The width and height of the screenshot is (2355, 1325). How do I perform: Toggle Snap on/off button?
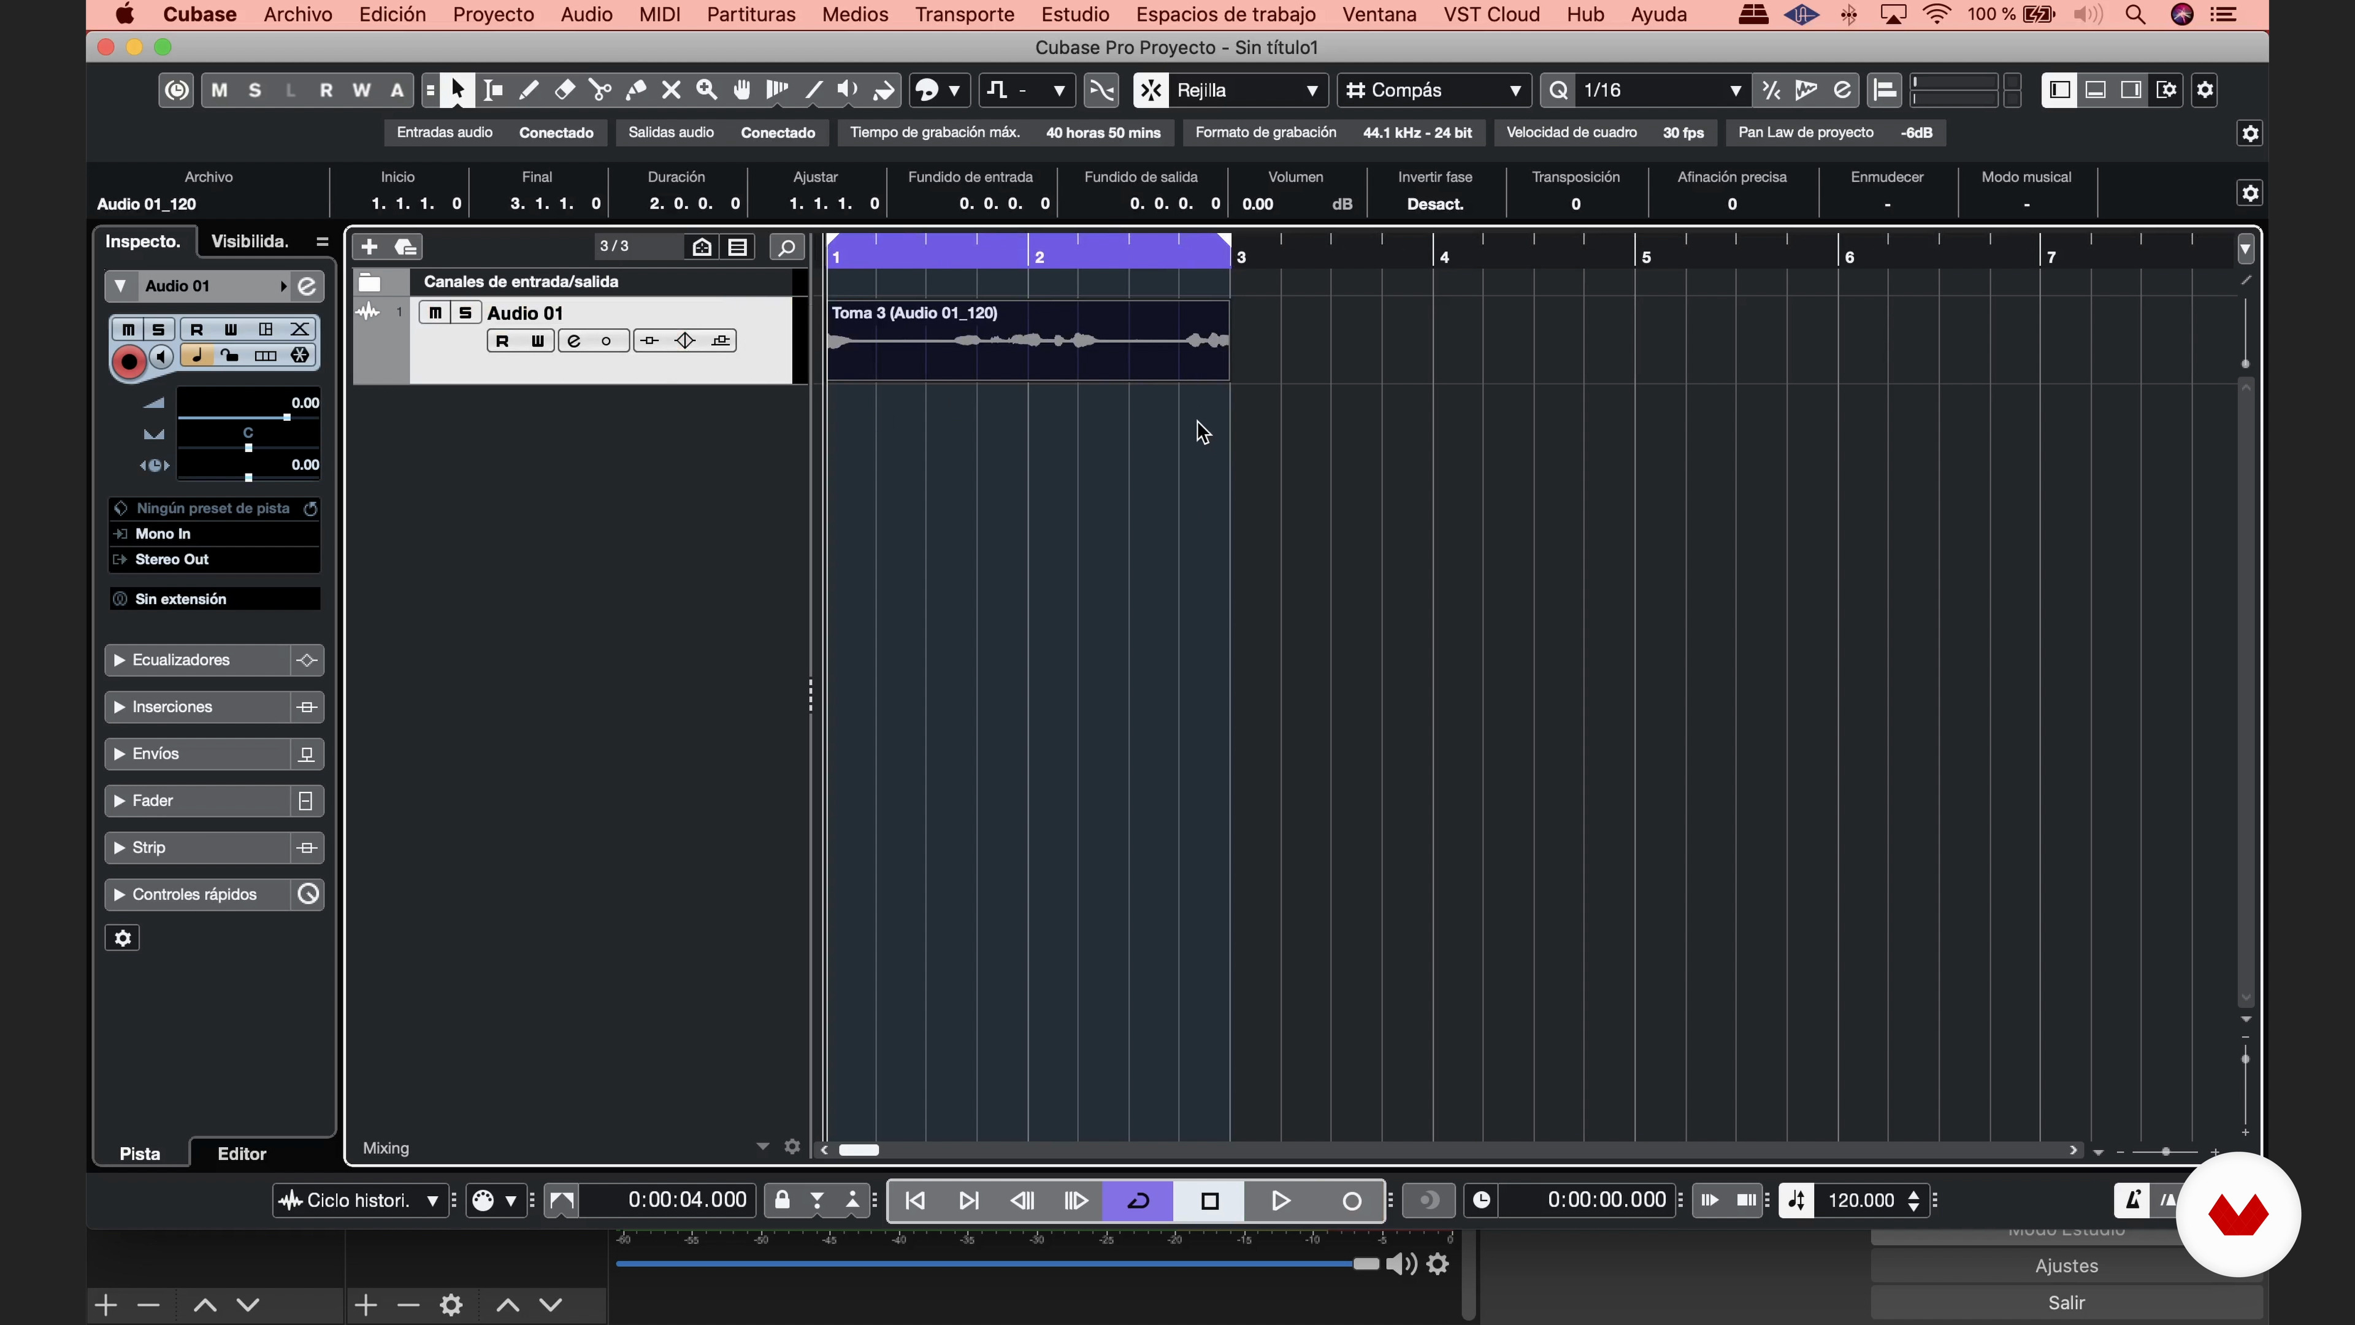tap(1151, 90)
